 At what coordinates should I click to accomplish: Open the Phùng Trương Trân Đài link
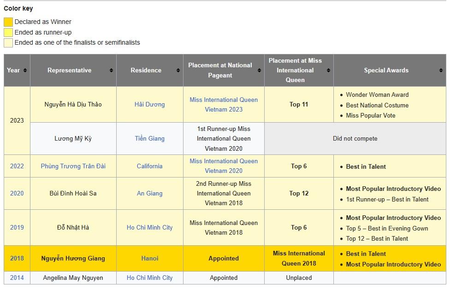(73, 166)
